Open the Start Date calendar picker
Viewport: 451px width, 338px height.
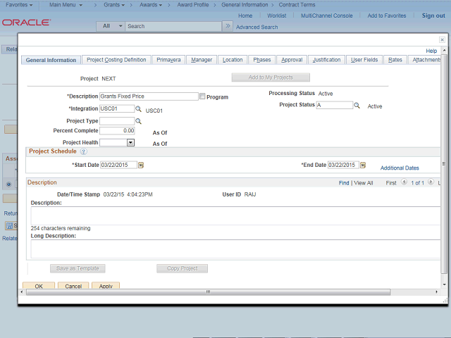click(x=141, y=165)
